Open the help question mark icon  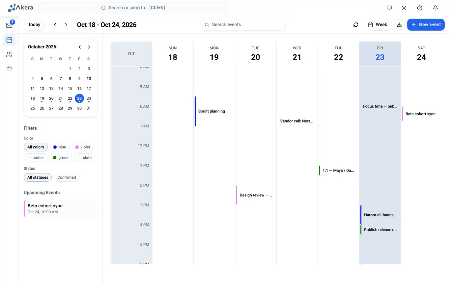coord(420,8)
